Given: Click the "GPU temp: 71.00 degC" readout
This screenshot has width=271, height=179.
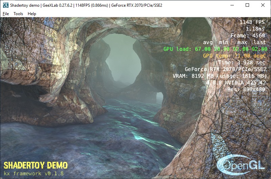Looking at the screenshot, I should coord(235,56).
